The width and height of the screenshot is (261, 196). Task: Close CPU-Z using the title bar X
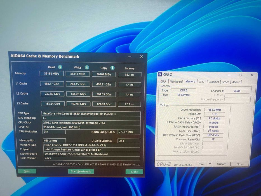point(252,75)
